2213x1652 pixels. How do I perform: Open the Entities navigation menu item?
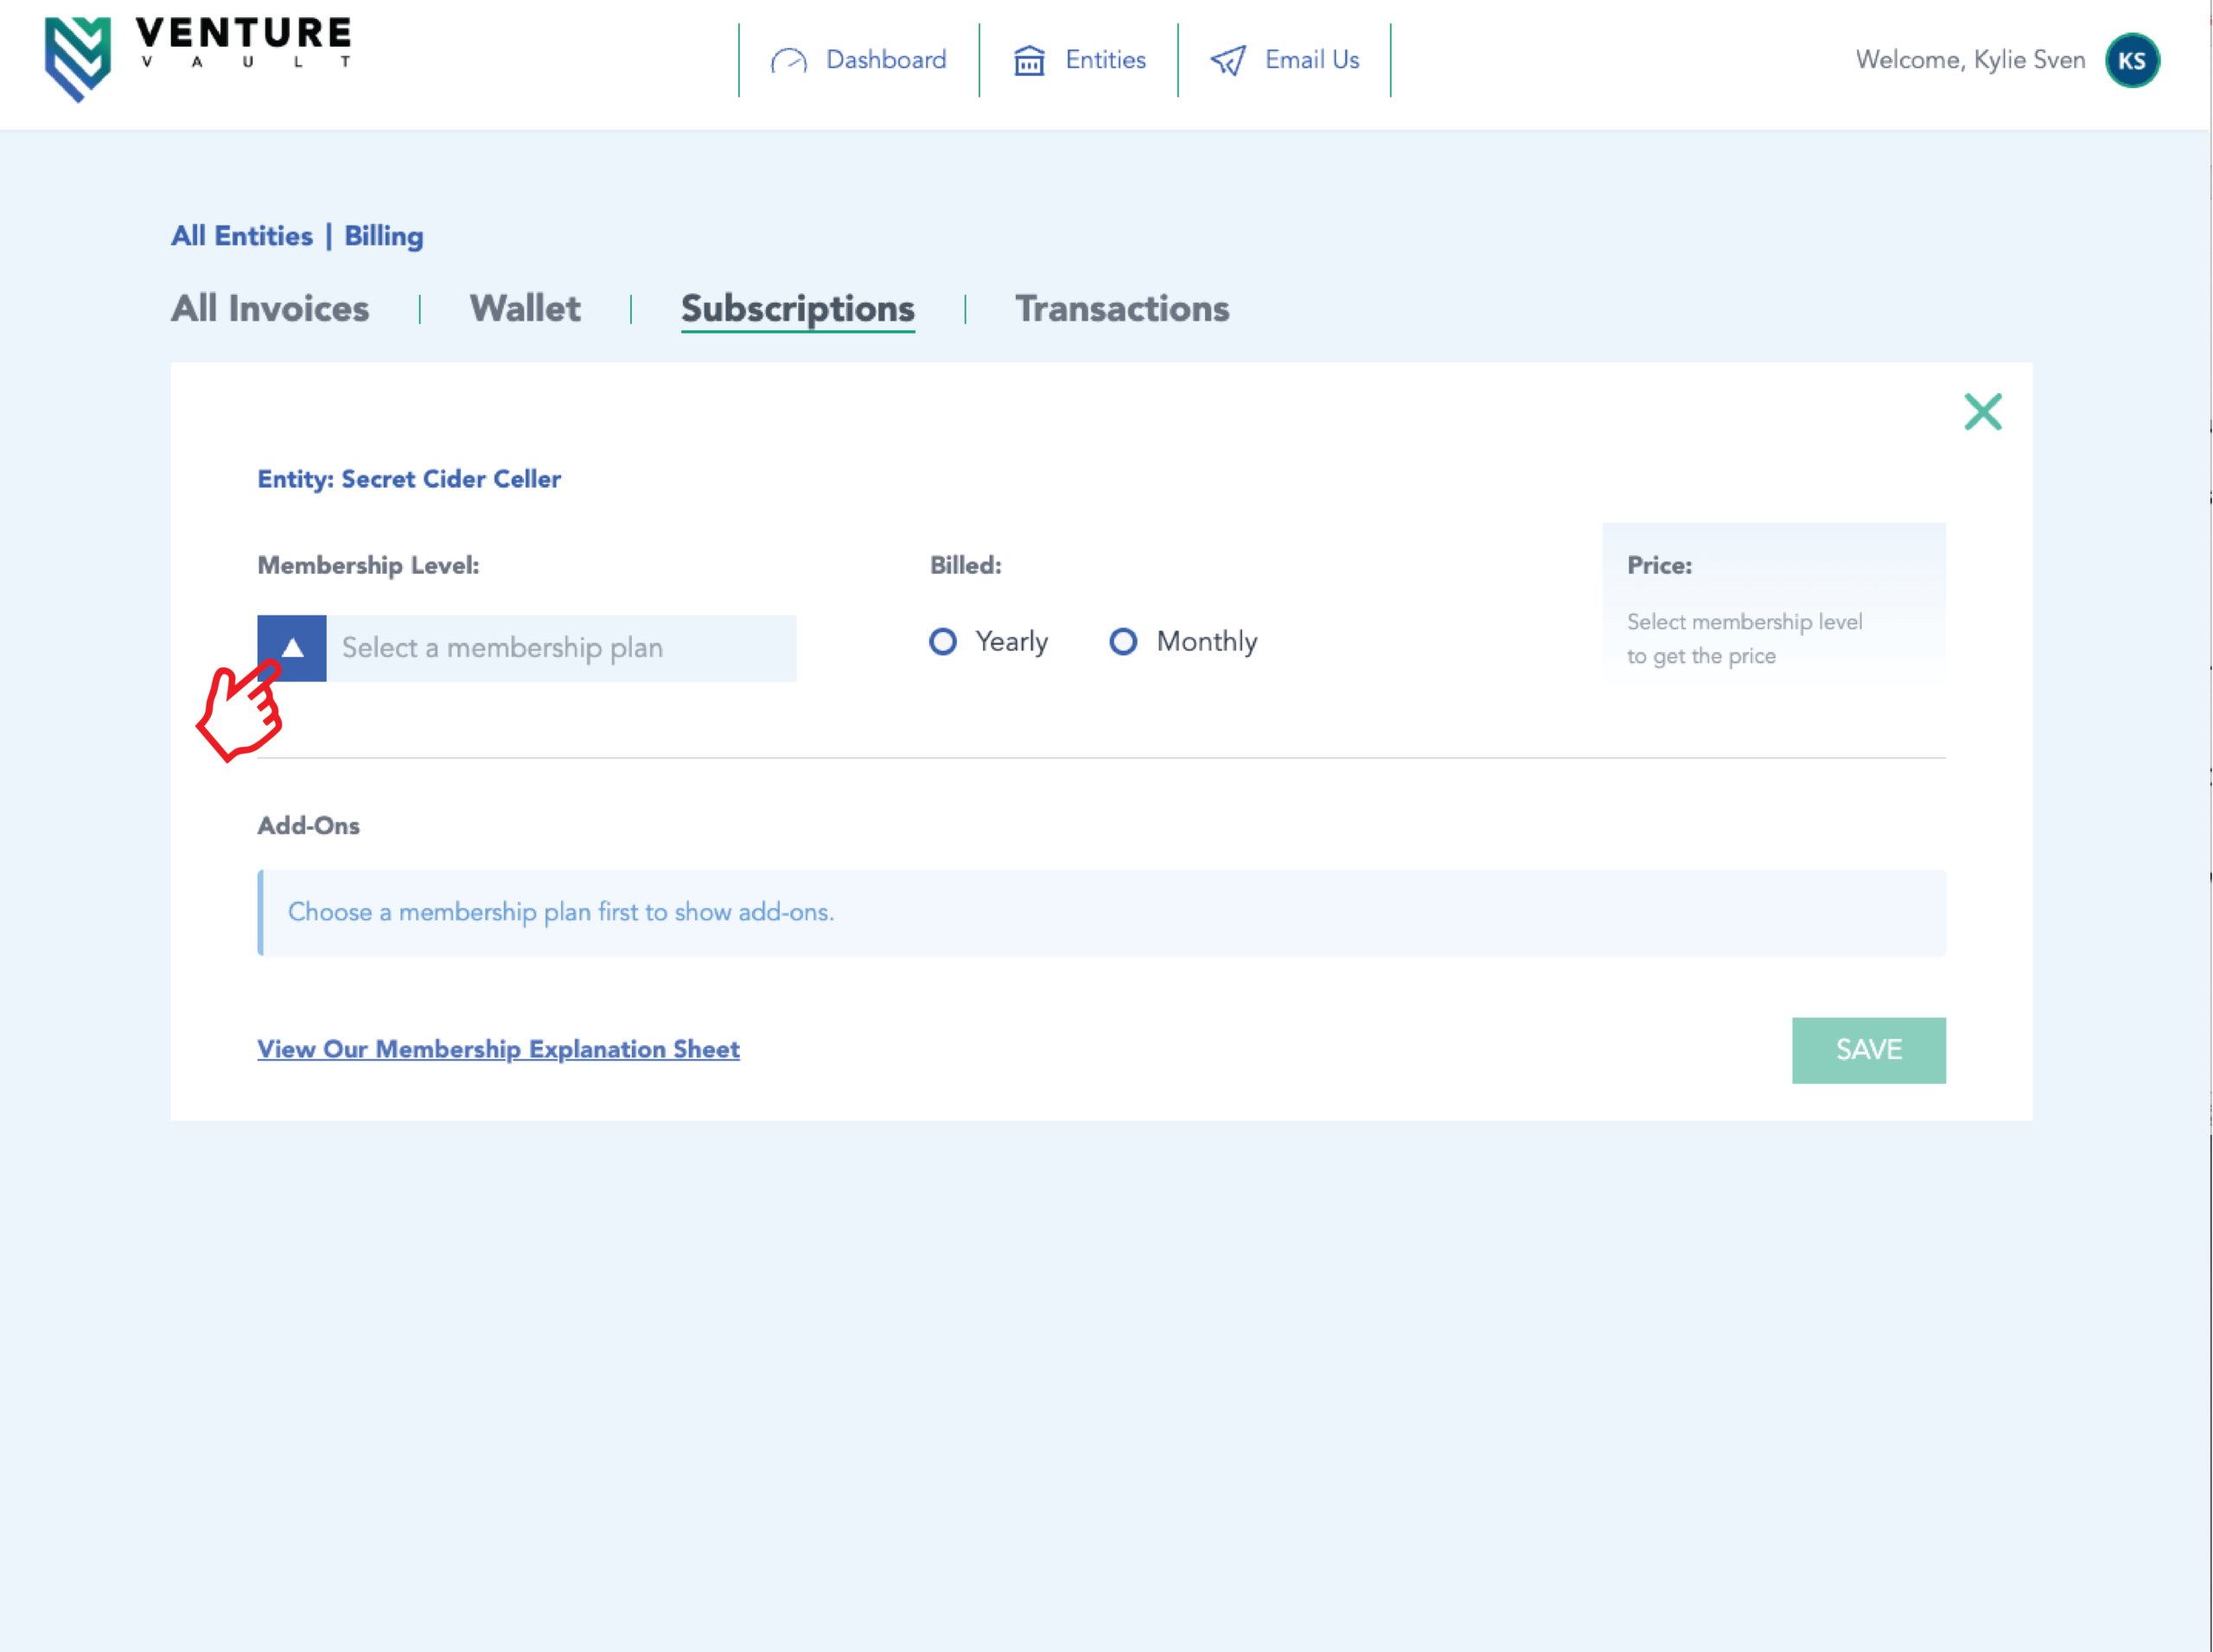pos(1105,61)
